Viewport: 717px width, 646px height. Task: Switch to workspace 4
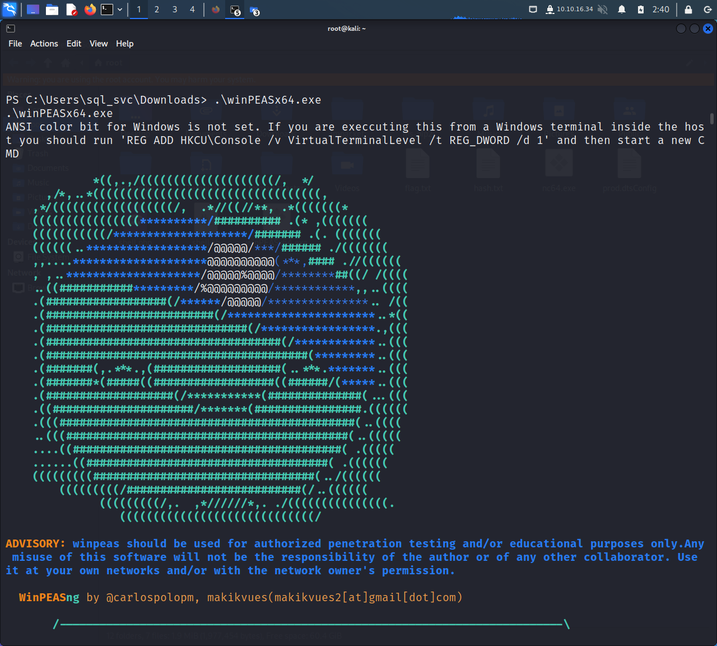pos(193,10)
